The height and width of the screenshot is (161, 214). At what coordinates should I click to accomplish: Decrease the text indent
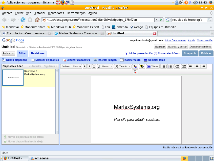(177, 66)
